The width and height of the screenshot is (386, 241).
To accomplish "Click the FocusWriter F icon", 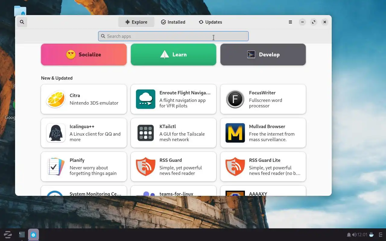I will tap(235, 99).
